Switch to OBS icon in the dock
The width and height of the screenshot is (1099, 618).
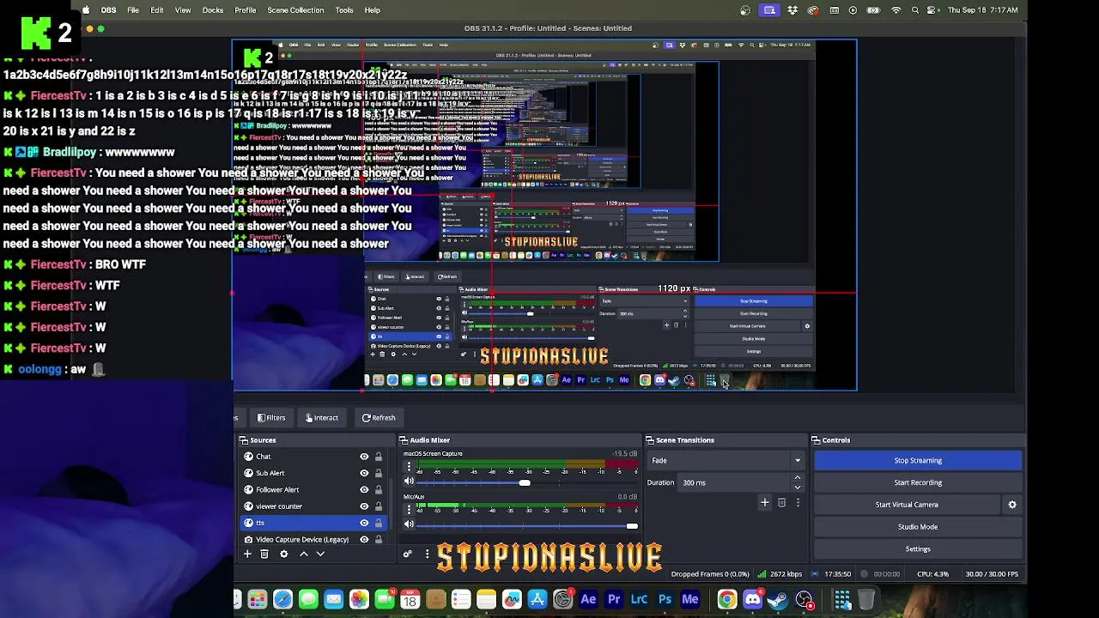(805, 599)
